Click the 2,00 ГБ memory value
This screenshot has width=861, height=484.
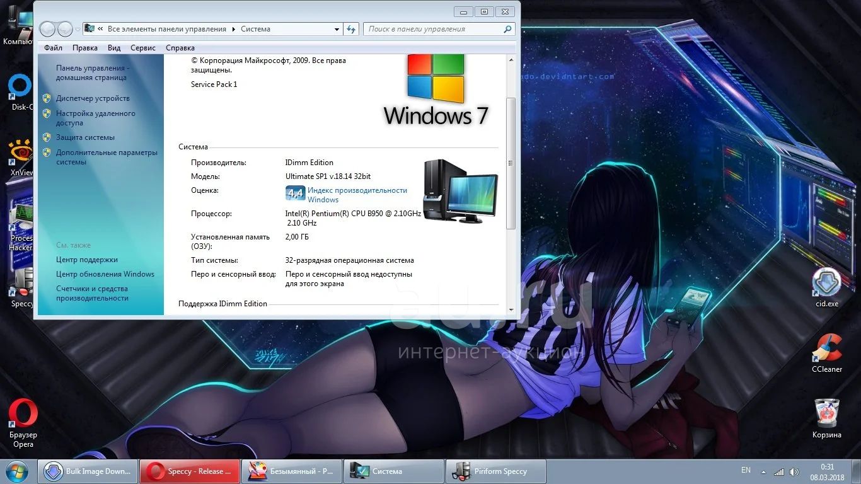[297, 237]
